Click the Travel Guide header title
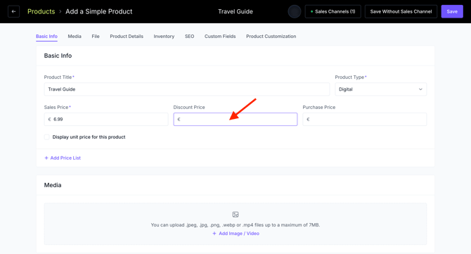Screen dimensions: 471x254 tap(235, 11)
